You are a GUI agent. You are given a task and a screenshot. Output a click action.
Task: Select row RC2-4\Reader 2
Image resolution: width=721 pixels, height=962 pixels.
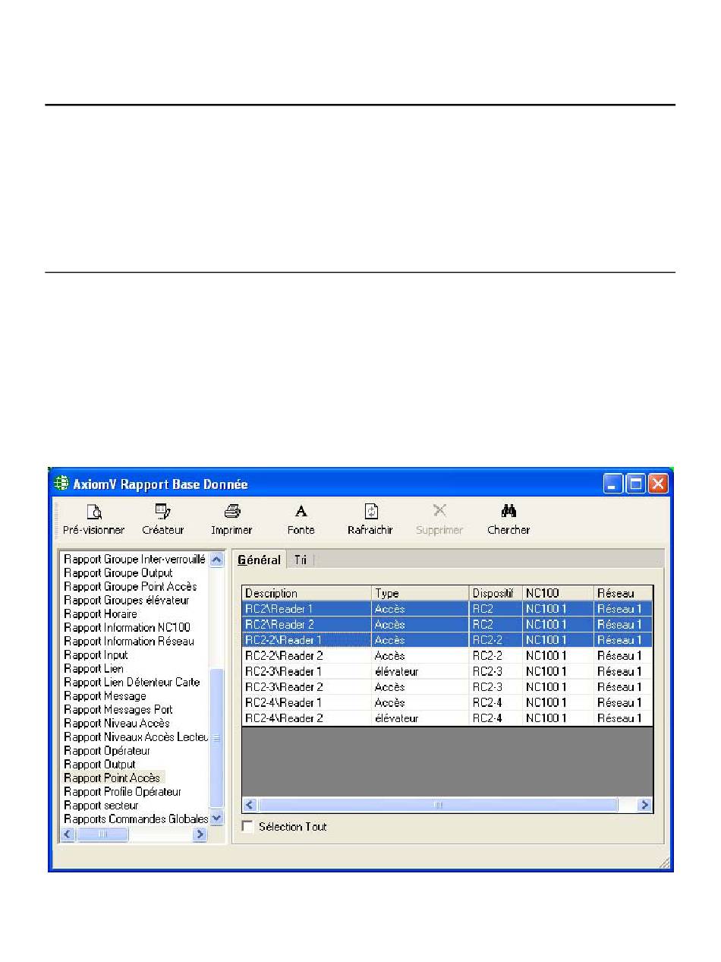click(x=447, y=718)
